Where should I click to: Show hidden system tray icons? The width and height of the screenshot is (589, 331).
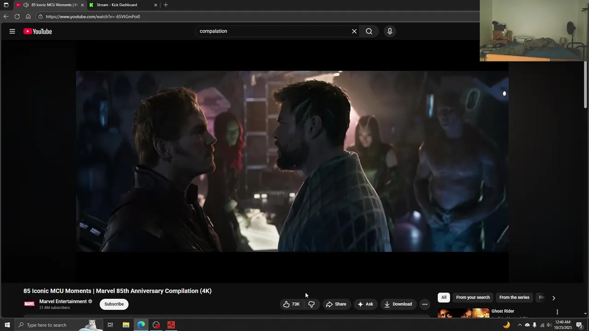pyautogui.click(x=520, y=325)
